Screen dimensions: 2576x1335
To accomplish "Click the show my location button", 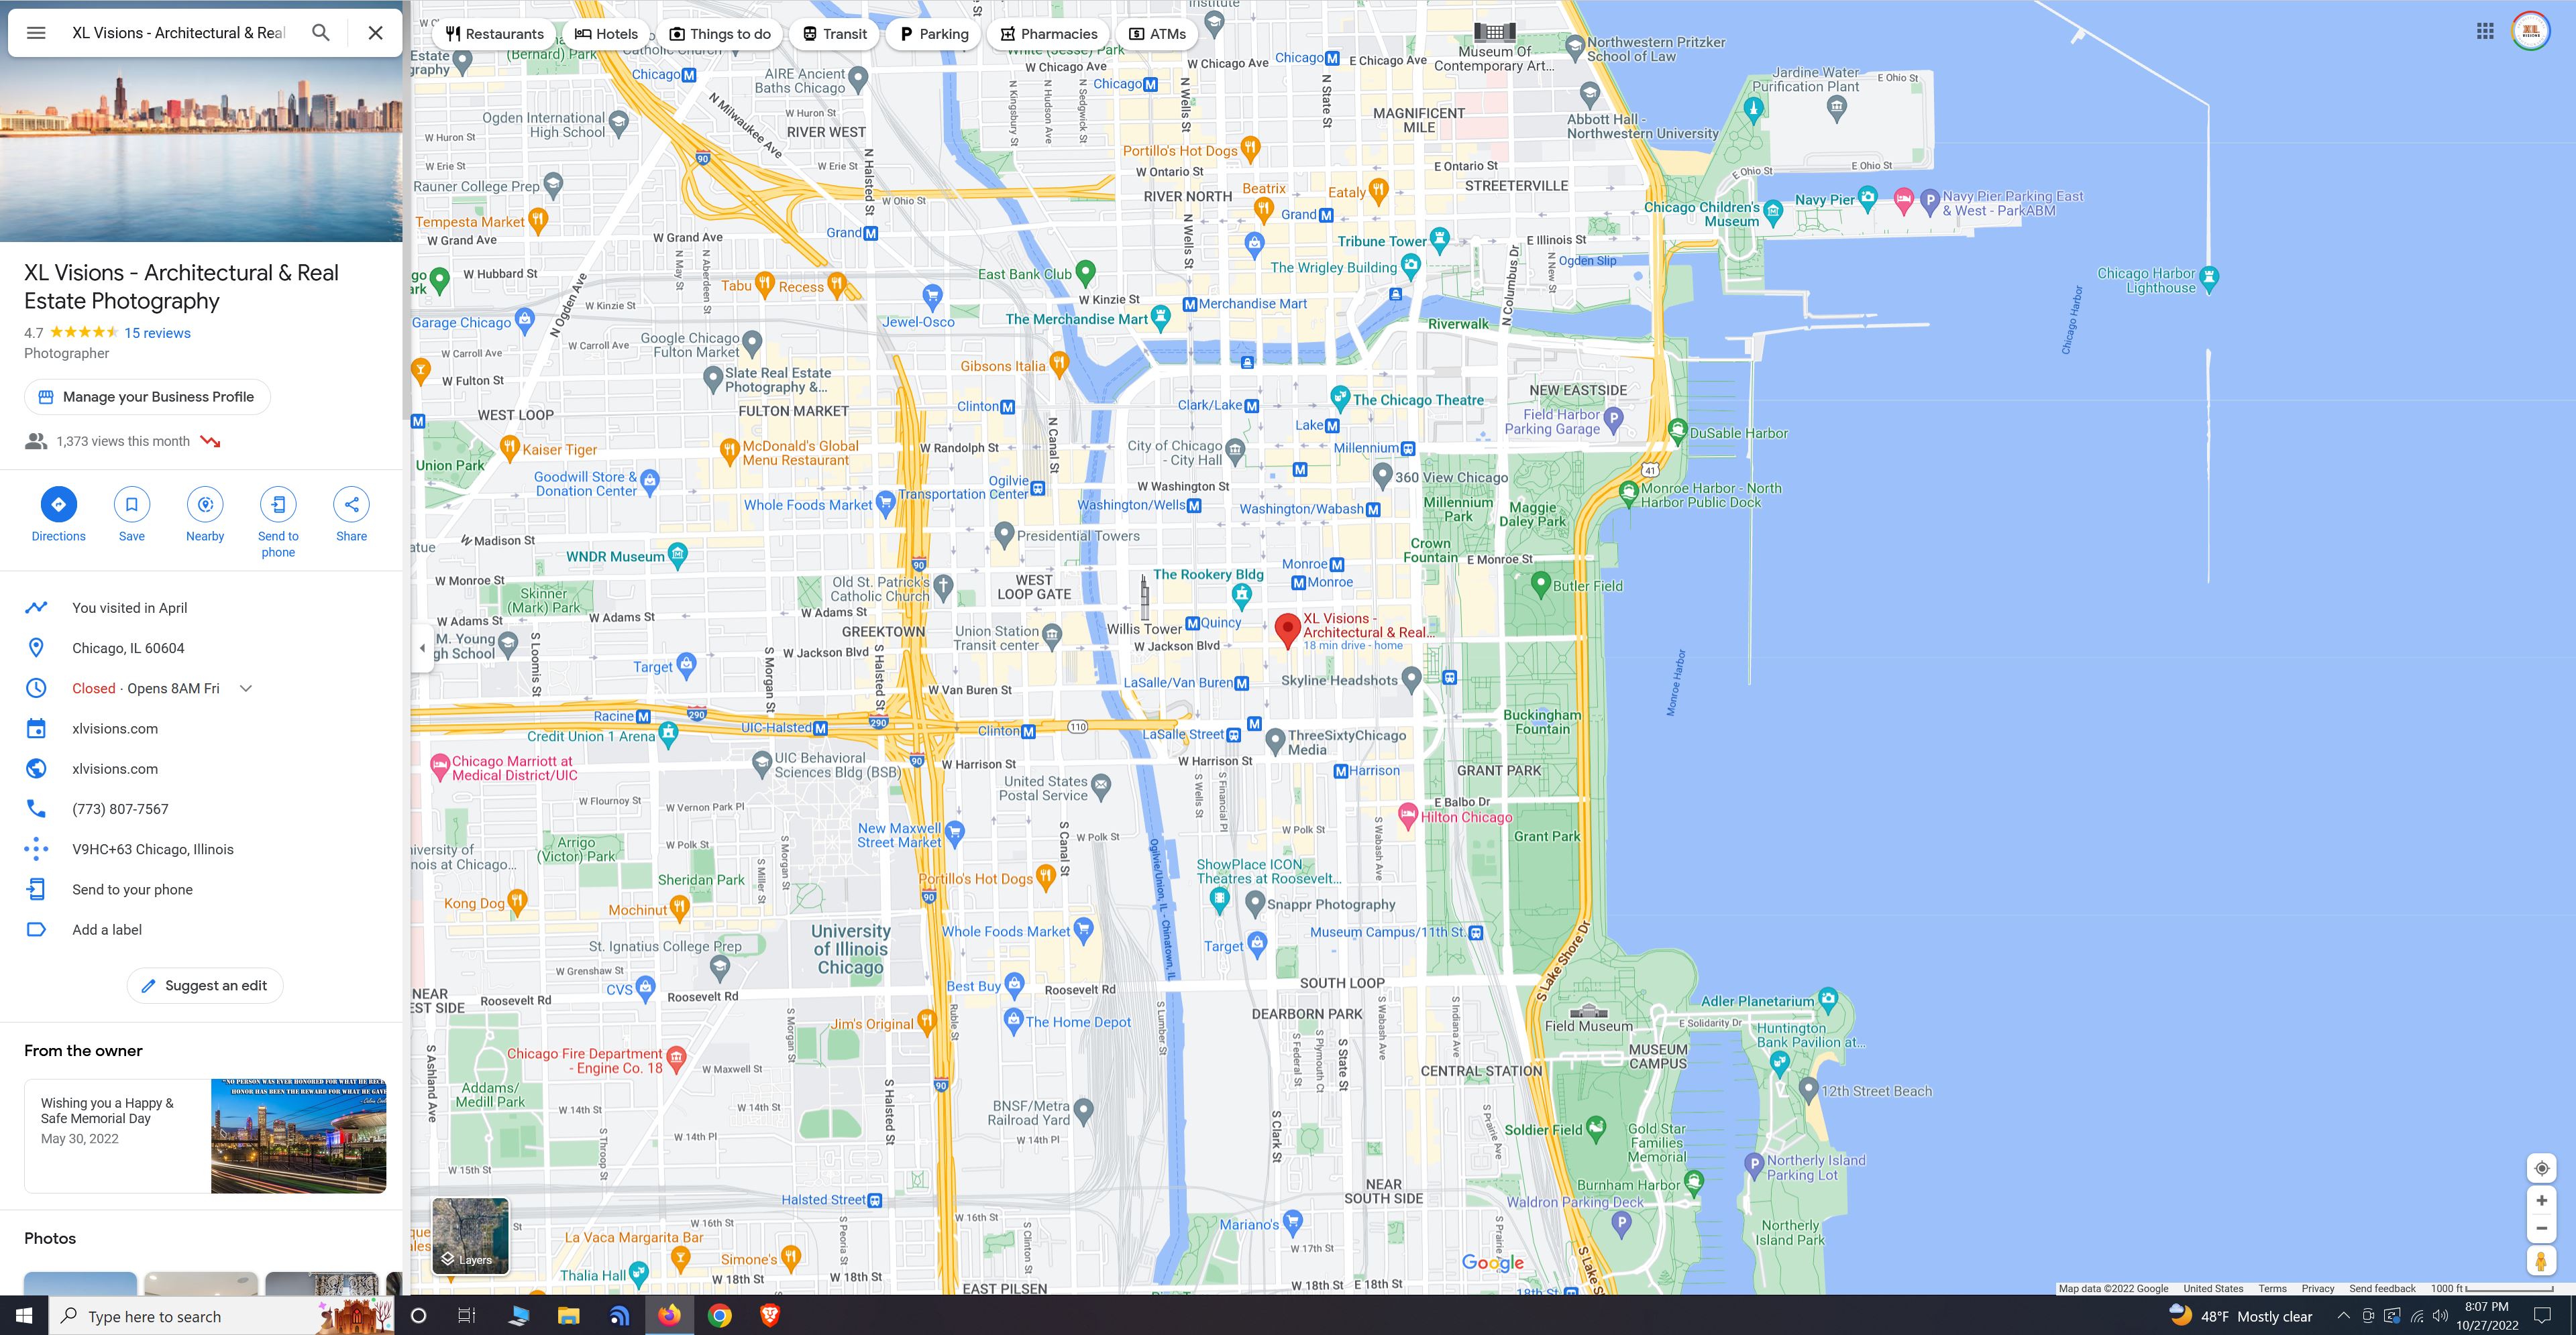I will 2541,1168.
